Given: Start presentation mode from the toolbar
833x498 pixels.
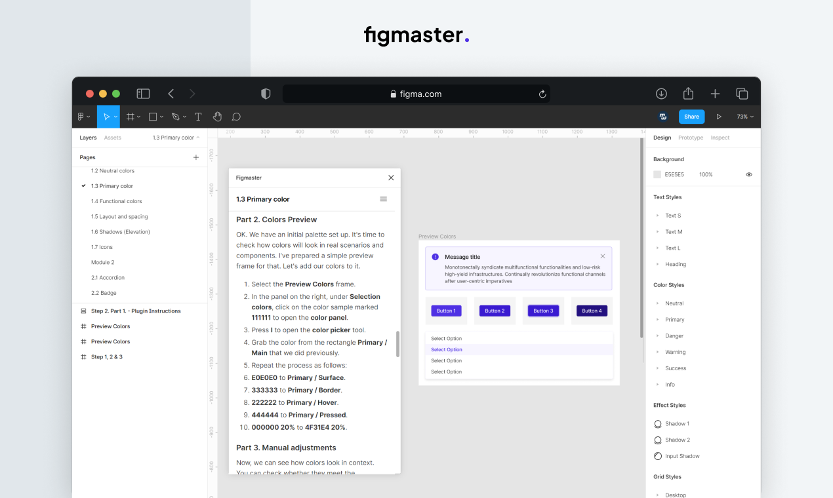Looking at the screenshot, I should tap(718, 116).
